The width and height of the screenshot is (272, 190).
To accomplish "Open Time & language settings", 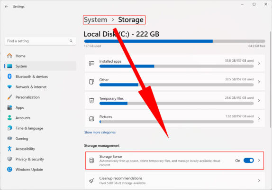I will pos(40,128).
